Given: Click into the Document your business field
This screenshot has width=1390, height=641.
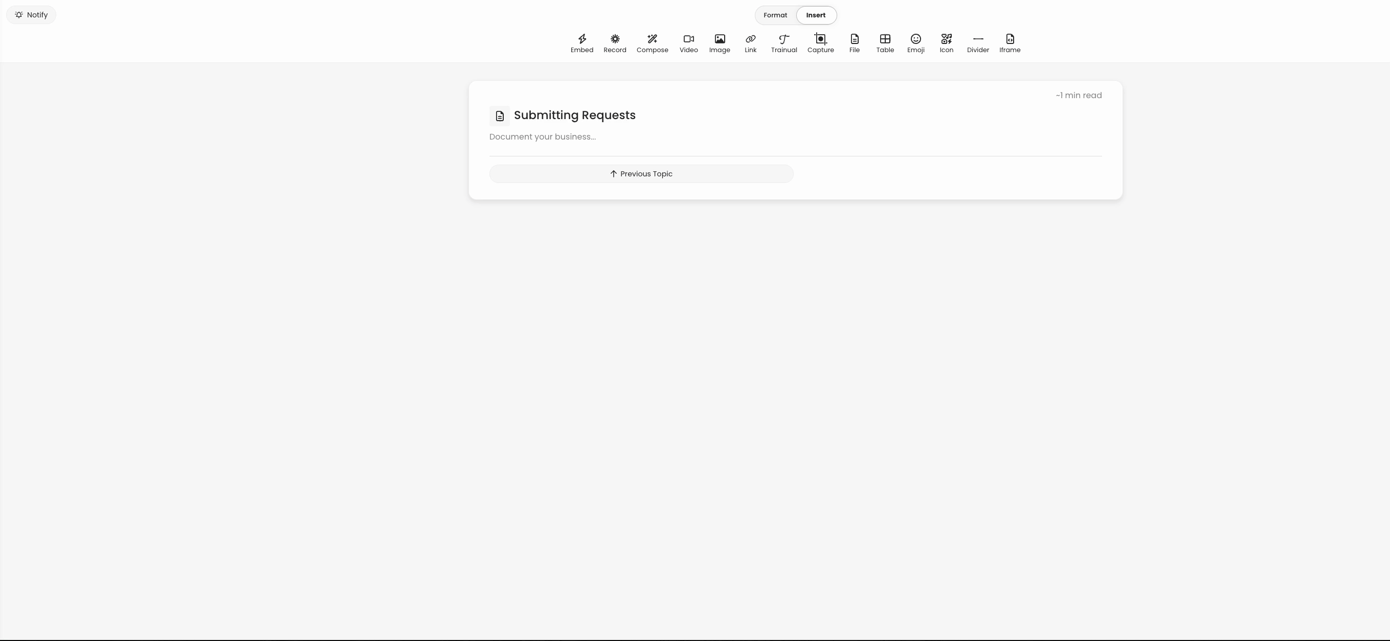Looking at the screenshot, I should (x=795, y=137).
